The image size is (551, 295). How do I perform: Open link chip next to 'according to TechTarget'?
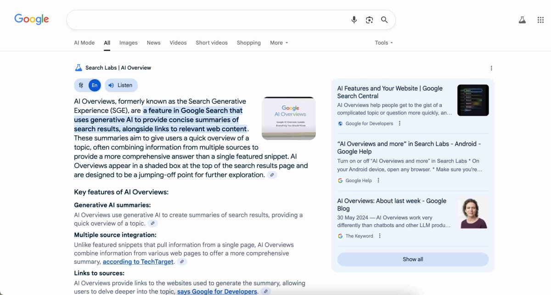point(182,262)
